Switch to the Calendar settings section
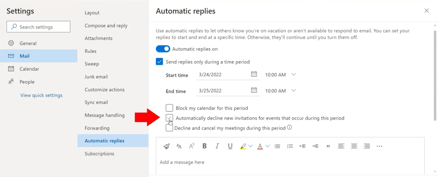The height and width of the screenshot is (177, 438). [29, 69]
